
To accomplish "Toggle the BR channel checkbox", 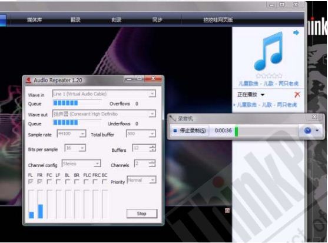I will point(77,182).
